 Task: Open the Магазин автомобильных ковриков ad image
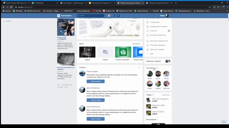[66, 59]
